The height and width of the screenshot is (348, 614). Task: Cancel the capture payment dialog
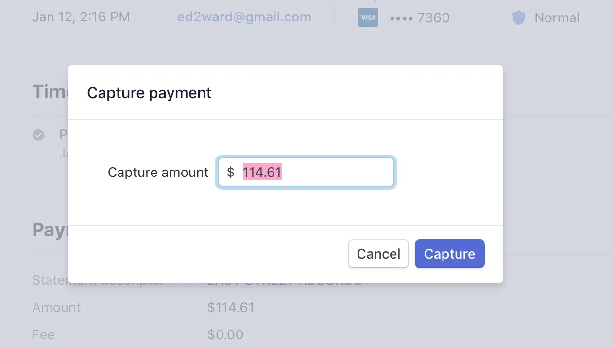(x=378, y=254)
